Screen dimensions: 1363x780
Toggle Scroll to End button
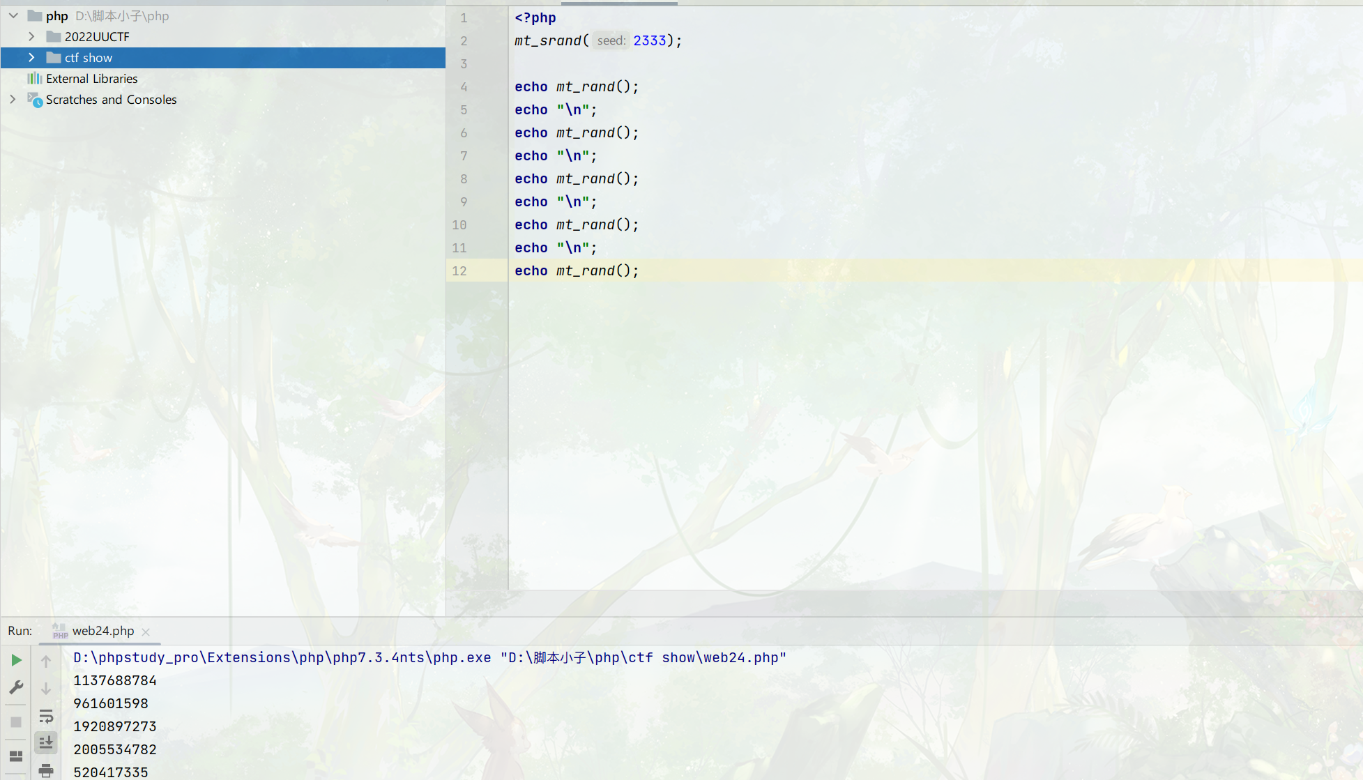click(46, 743)
